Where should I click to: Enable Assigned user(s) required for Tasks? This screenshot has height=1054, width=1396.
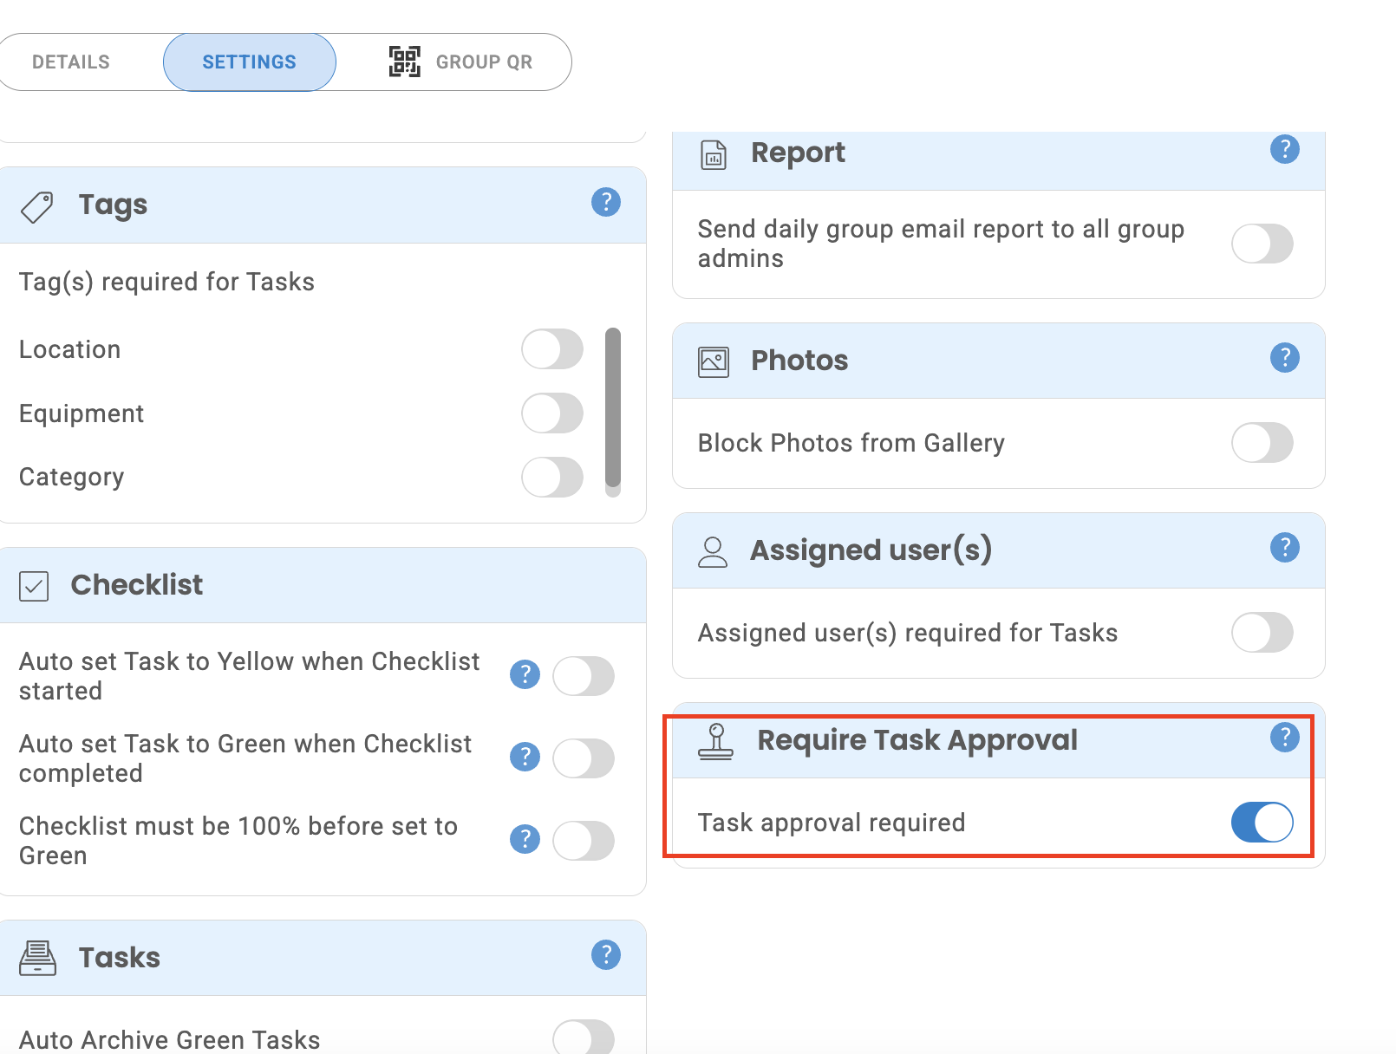[x=1262, y=633]
